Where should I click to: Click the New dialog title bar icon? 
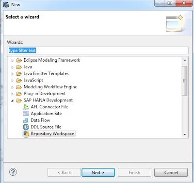[x=6, y=4]
